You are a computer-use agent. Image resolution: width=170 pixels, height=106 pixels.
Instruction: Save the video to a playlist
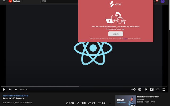coord(101,103)
